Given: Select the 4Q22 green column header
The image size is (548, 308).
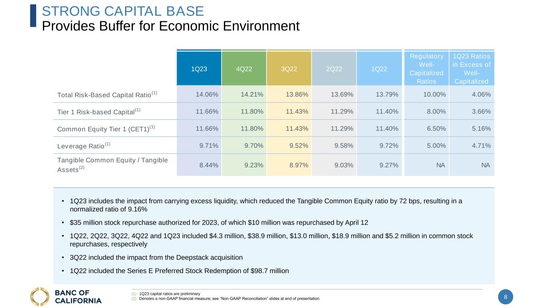Looking at the screenshot, I should coord(244,68).
